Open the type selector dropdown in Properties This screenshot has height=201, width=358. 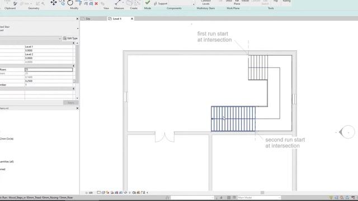(78, 28)
